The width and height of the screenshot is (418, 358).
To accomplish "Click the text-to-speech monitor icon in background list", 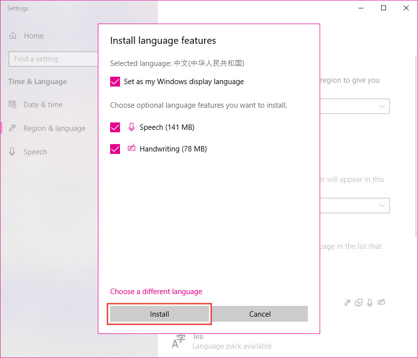I will pos(358,302).
